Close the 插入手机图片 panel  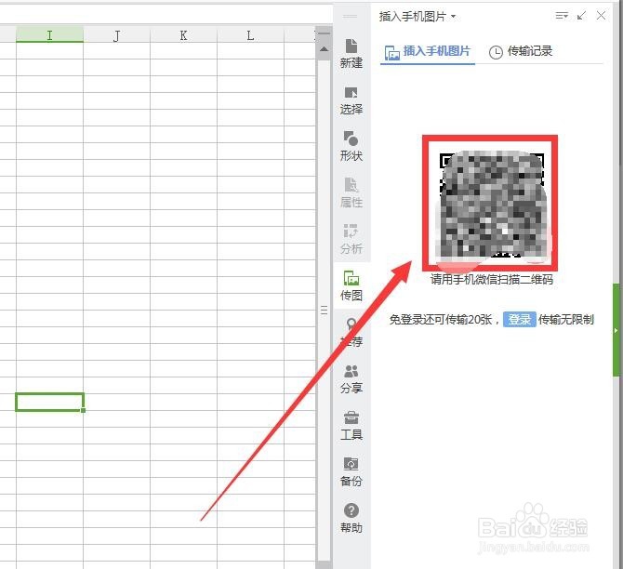coord(601,16)
